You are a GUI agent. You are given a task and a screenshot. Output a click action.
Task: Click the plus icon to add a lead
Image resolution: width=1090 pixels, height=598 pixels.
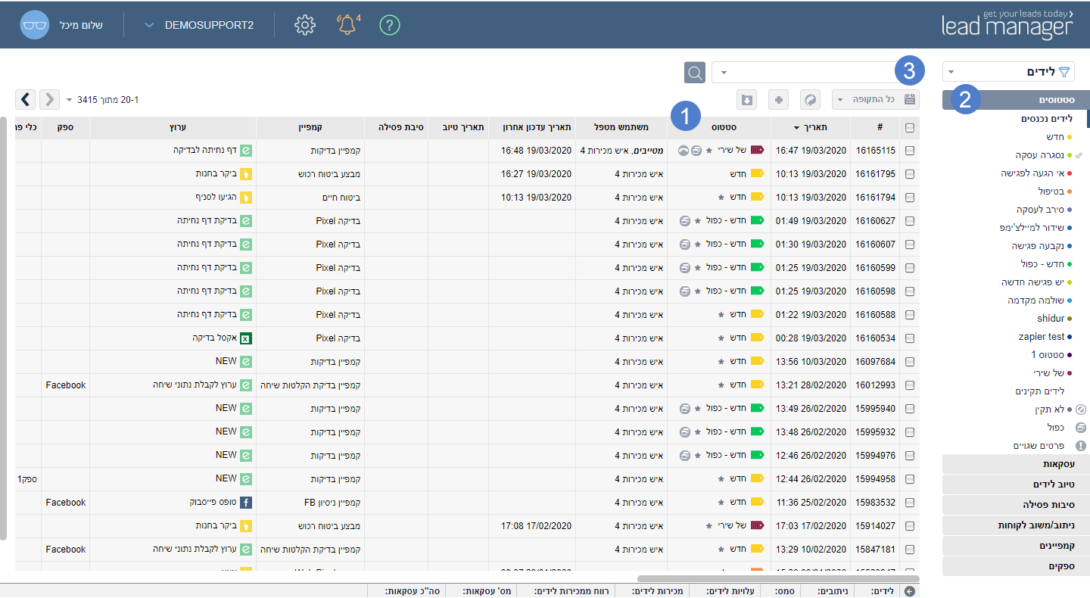(x=779, y=99)
